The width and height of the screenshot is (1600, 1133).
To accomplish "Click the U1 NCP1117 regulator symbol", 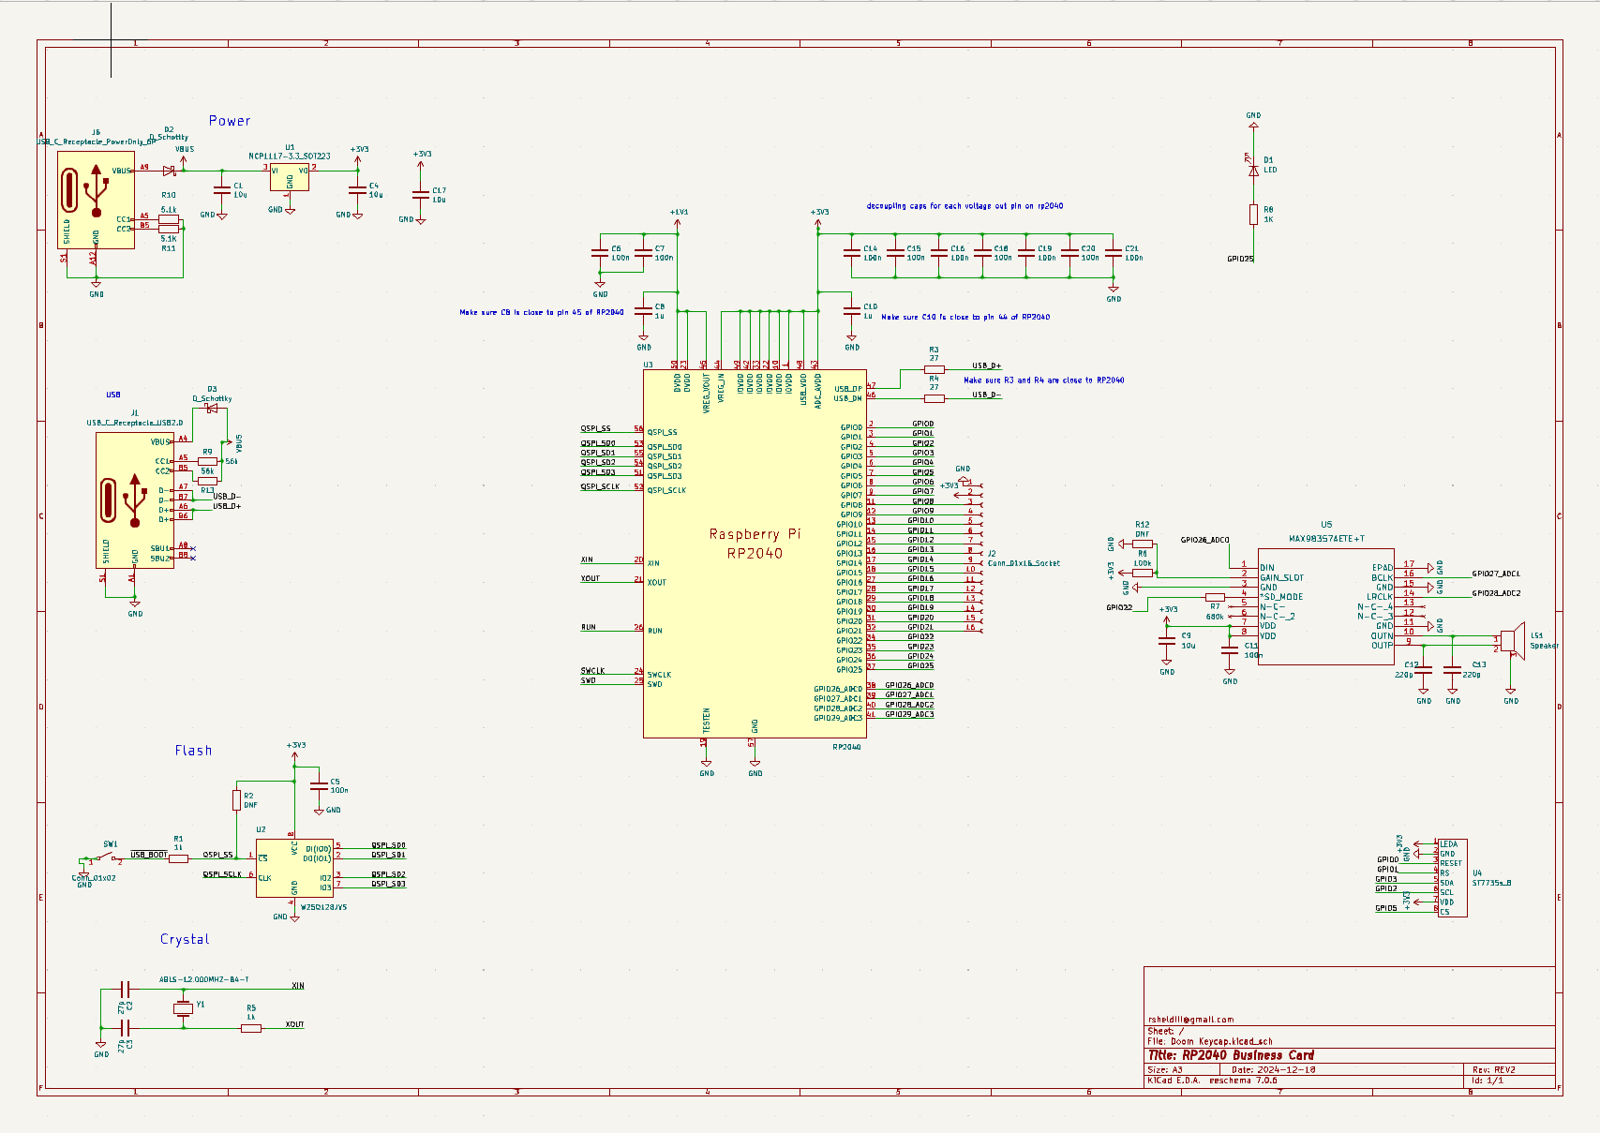I will click(290, 176).
